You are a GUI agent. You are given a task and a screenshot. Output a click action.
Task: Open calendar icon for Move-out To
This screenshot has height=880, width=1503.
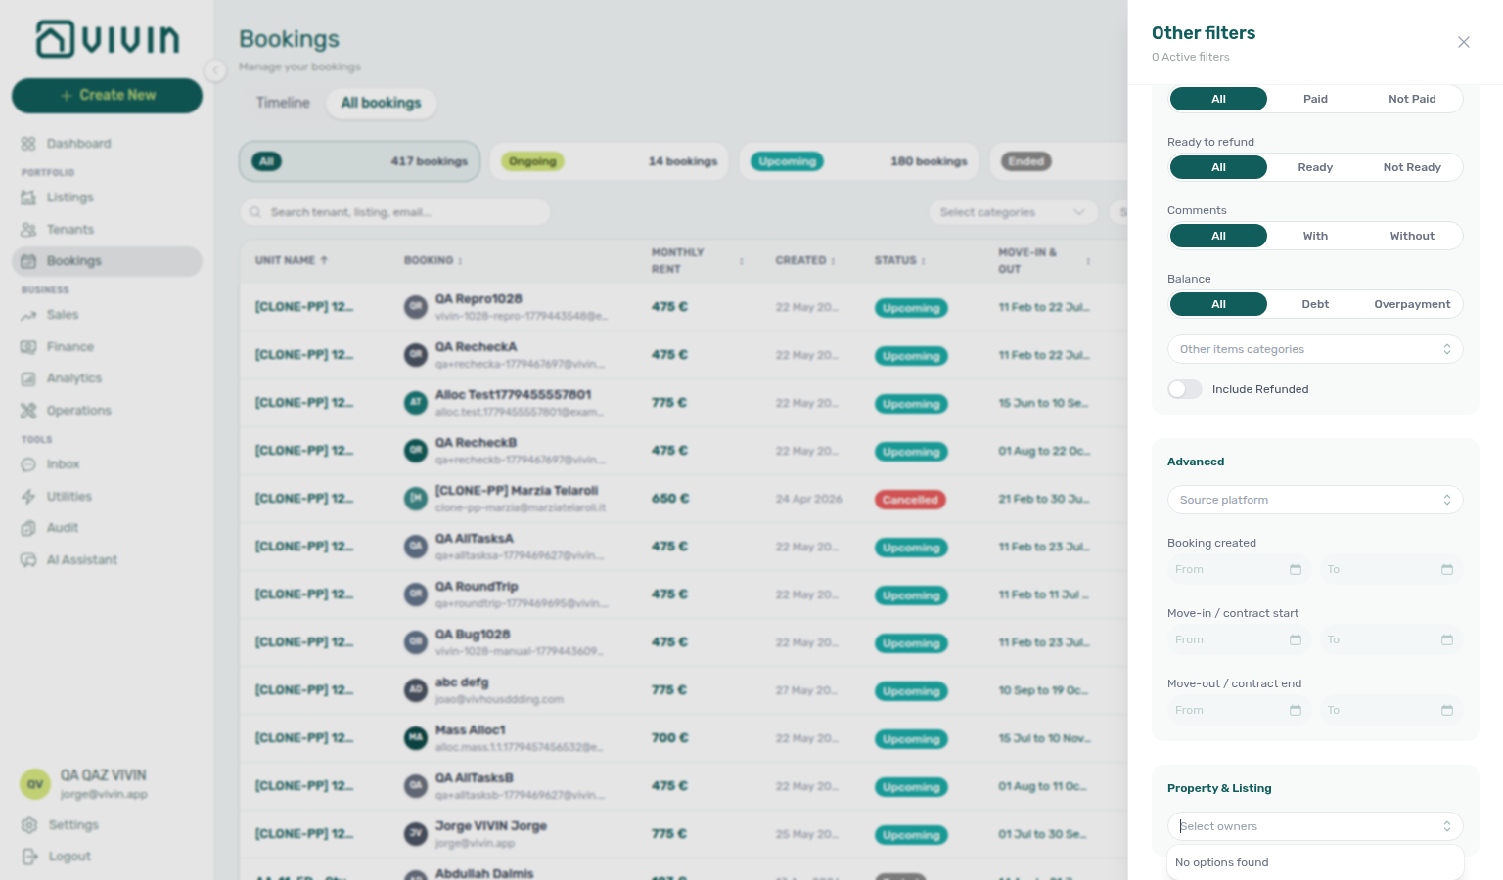coord(1447,710)
